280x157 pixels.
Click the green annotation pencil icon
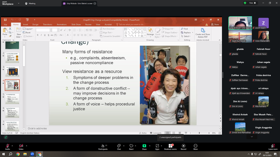pos(6,137)
